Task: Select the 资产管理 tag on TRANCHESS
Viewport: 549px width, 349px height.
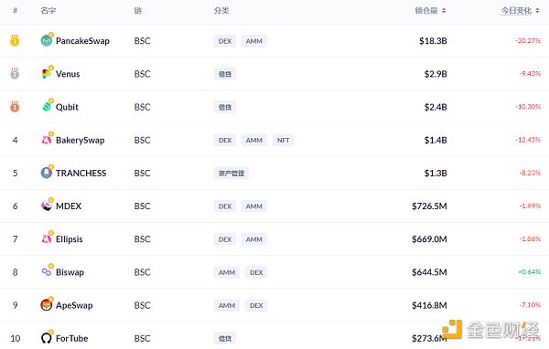Action: (231, 173)
